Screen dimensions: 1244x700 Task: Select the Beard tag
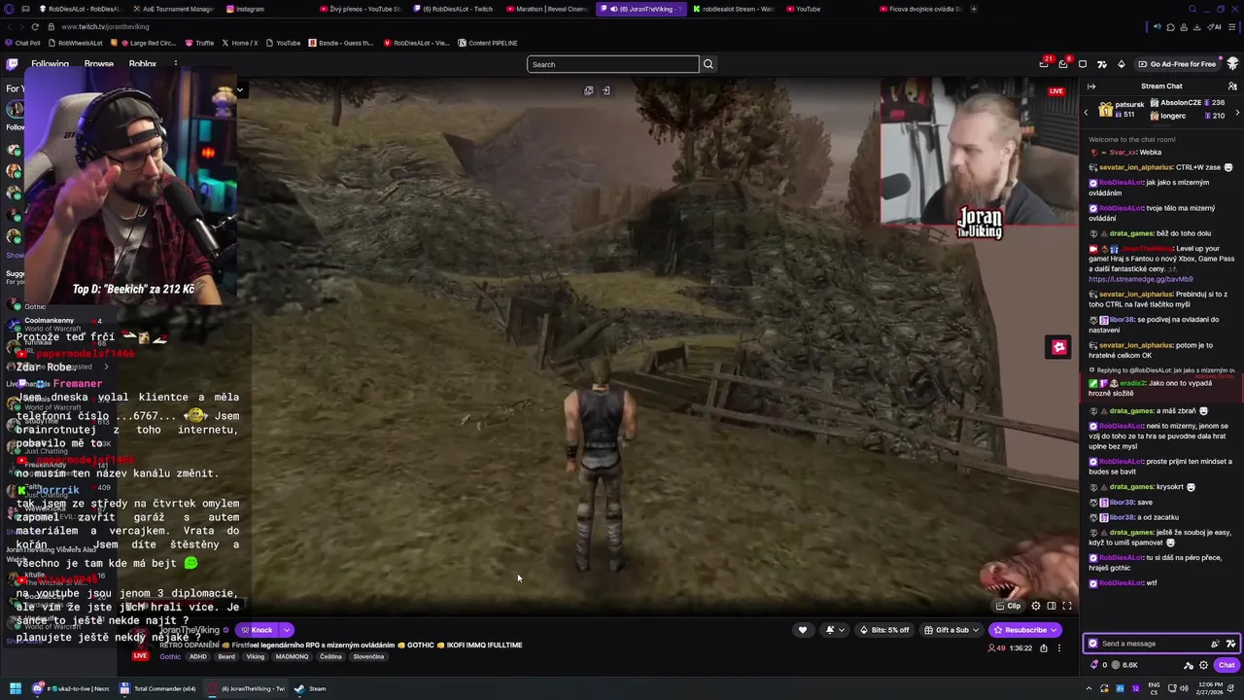pyautogui.click(x=226, y=656)
